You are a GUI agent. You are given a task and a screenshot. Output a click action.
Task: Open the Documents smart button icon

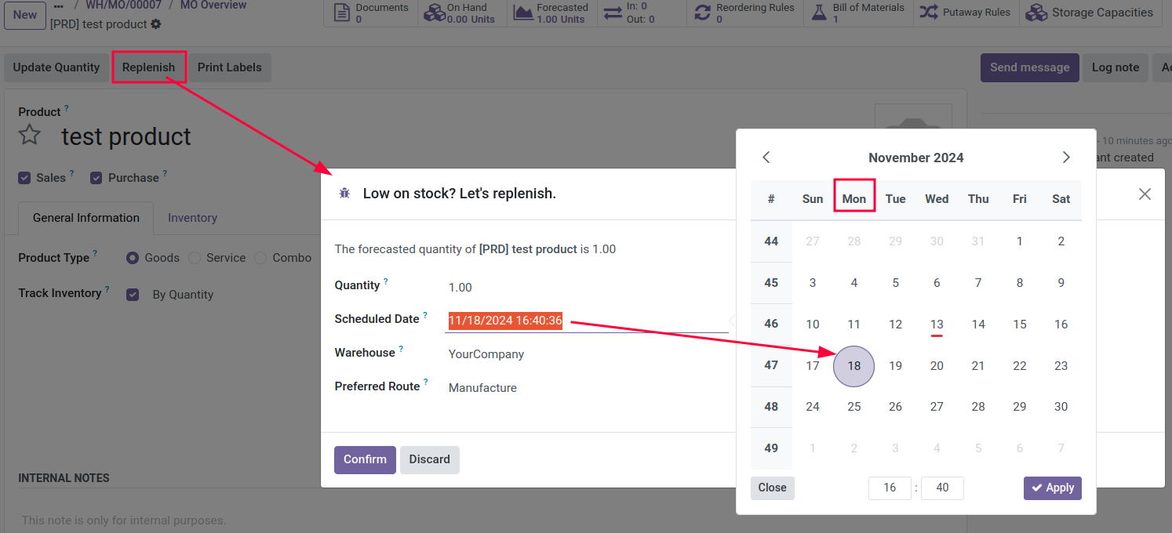coord(341,13)
